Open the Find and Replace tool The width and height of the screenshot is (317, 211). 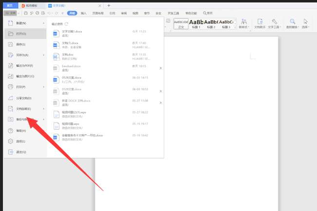292,24
